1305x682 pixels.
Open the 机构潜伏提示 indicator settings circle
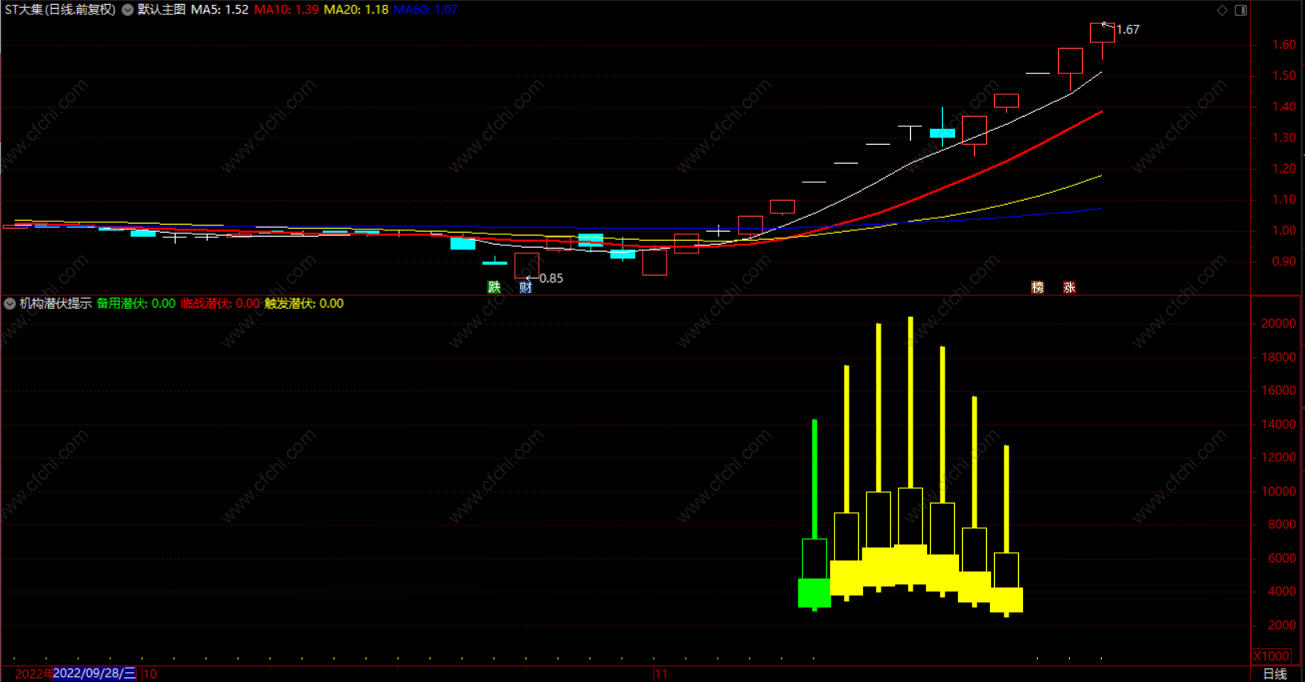point(10,304)
